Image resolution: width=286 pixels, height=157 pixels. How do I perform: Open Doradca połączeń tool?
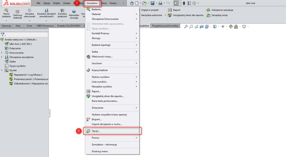tap(62, 13)
